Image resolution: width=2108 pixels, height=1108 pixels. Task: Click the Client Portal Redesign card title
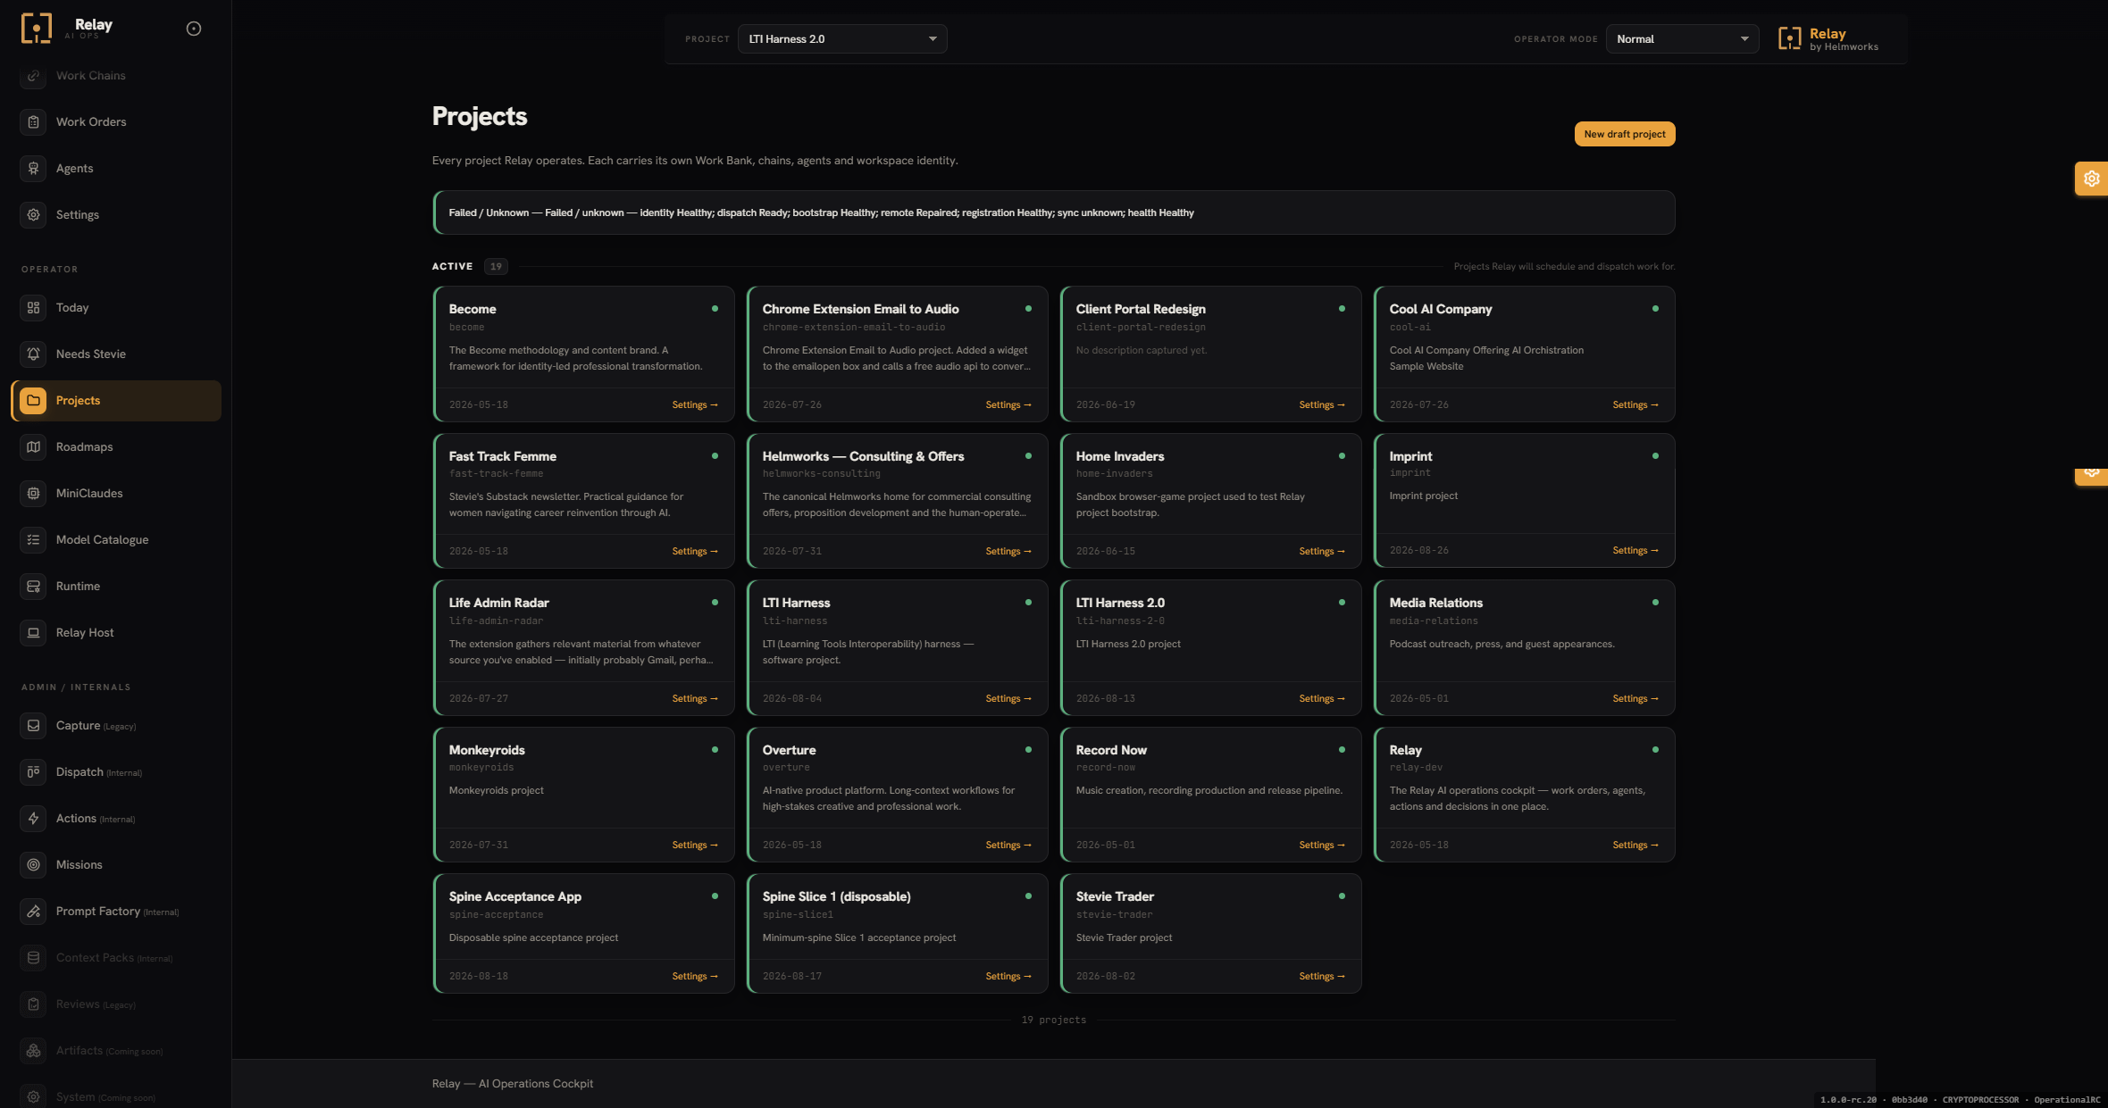pyautogui.click(x=1141, y=309)
